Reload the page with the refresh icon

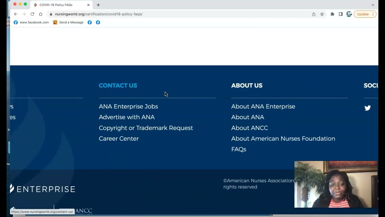click(32, 14)
